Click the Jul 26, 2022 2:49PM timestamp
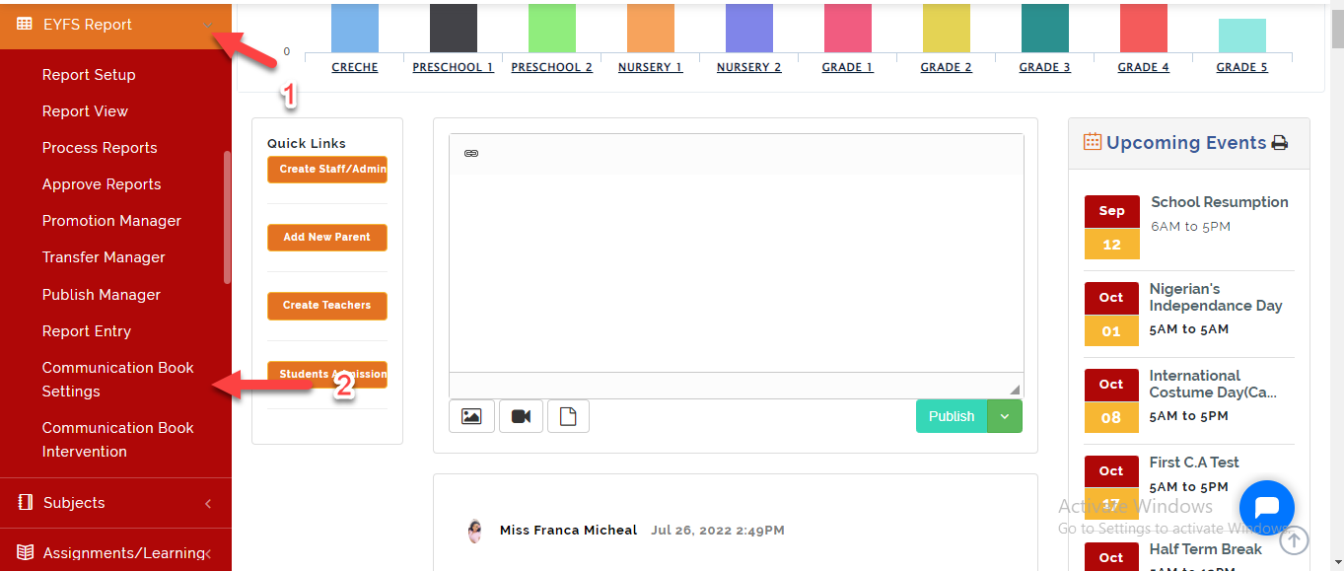Screen dimensions: 1344x571 [x=718, y=531]
